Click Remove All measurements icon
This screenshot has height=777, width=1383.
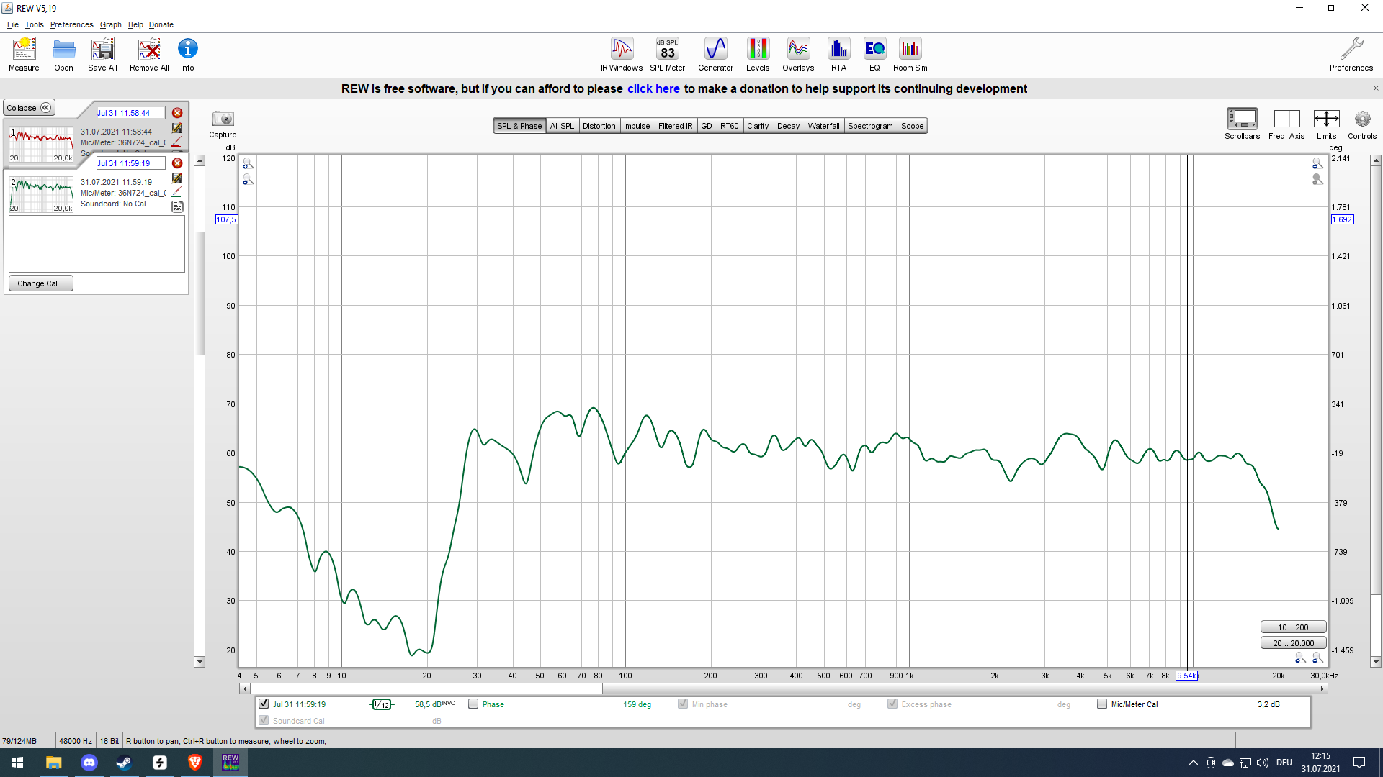(x=149, y=54)
